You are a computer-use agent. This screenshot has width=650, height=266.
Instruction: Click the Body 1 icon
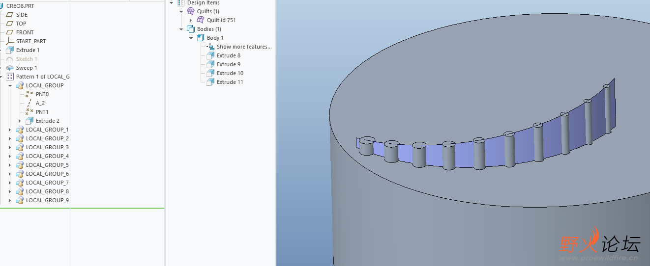201,38
